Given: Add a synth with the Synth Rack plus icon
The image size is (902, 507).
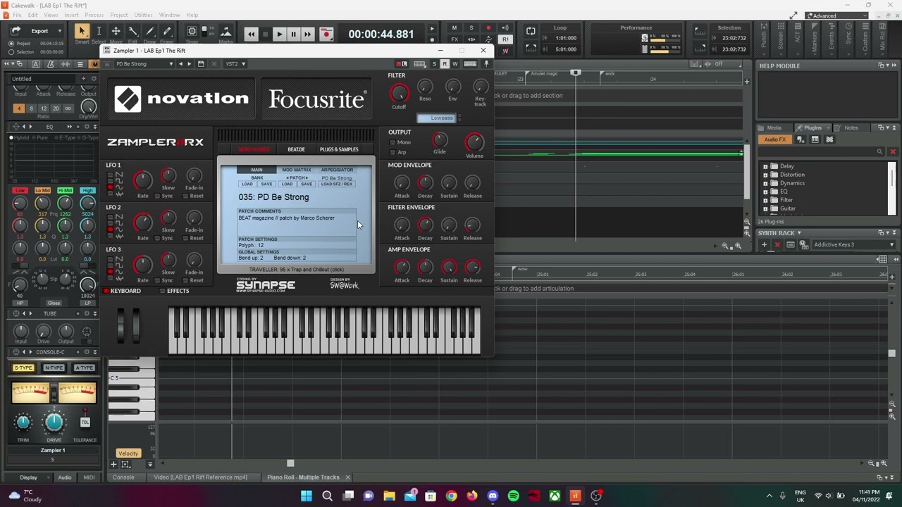Looking at the screenshot, I should 764,245.
